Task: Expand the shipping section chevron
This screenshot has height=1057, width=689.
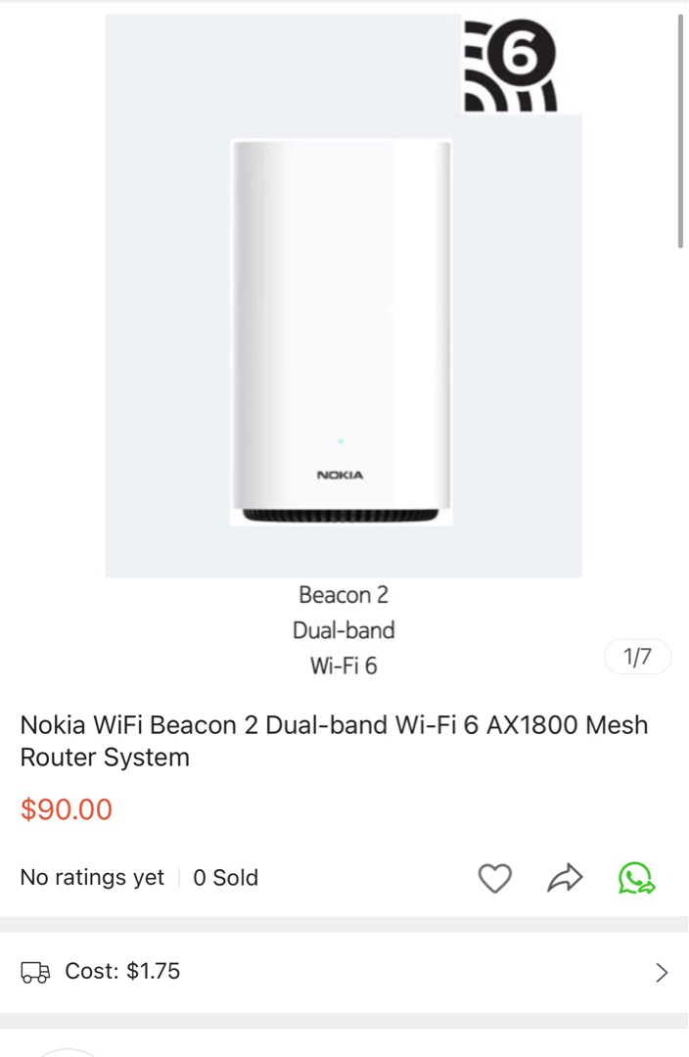Action: [x=661, y=972]
